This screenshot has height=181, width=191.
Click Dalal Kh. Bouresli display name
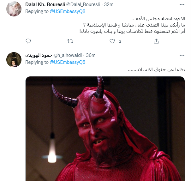point(45,4)
